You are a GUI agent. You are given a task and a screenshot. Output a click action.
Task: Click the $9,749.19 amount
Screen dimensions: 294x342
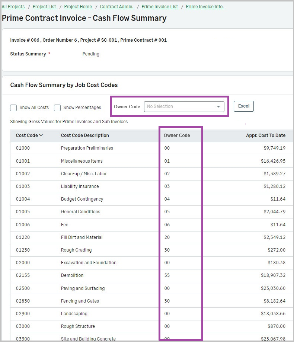pos(274,148)
